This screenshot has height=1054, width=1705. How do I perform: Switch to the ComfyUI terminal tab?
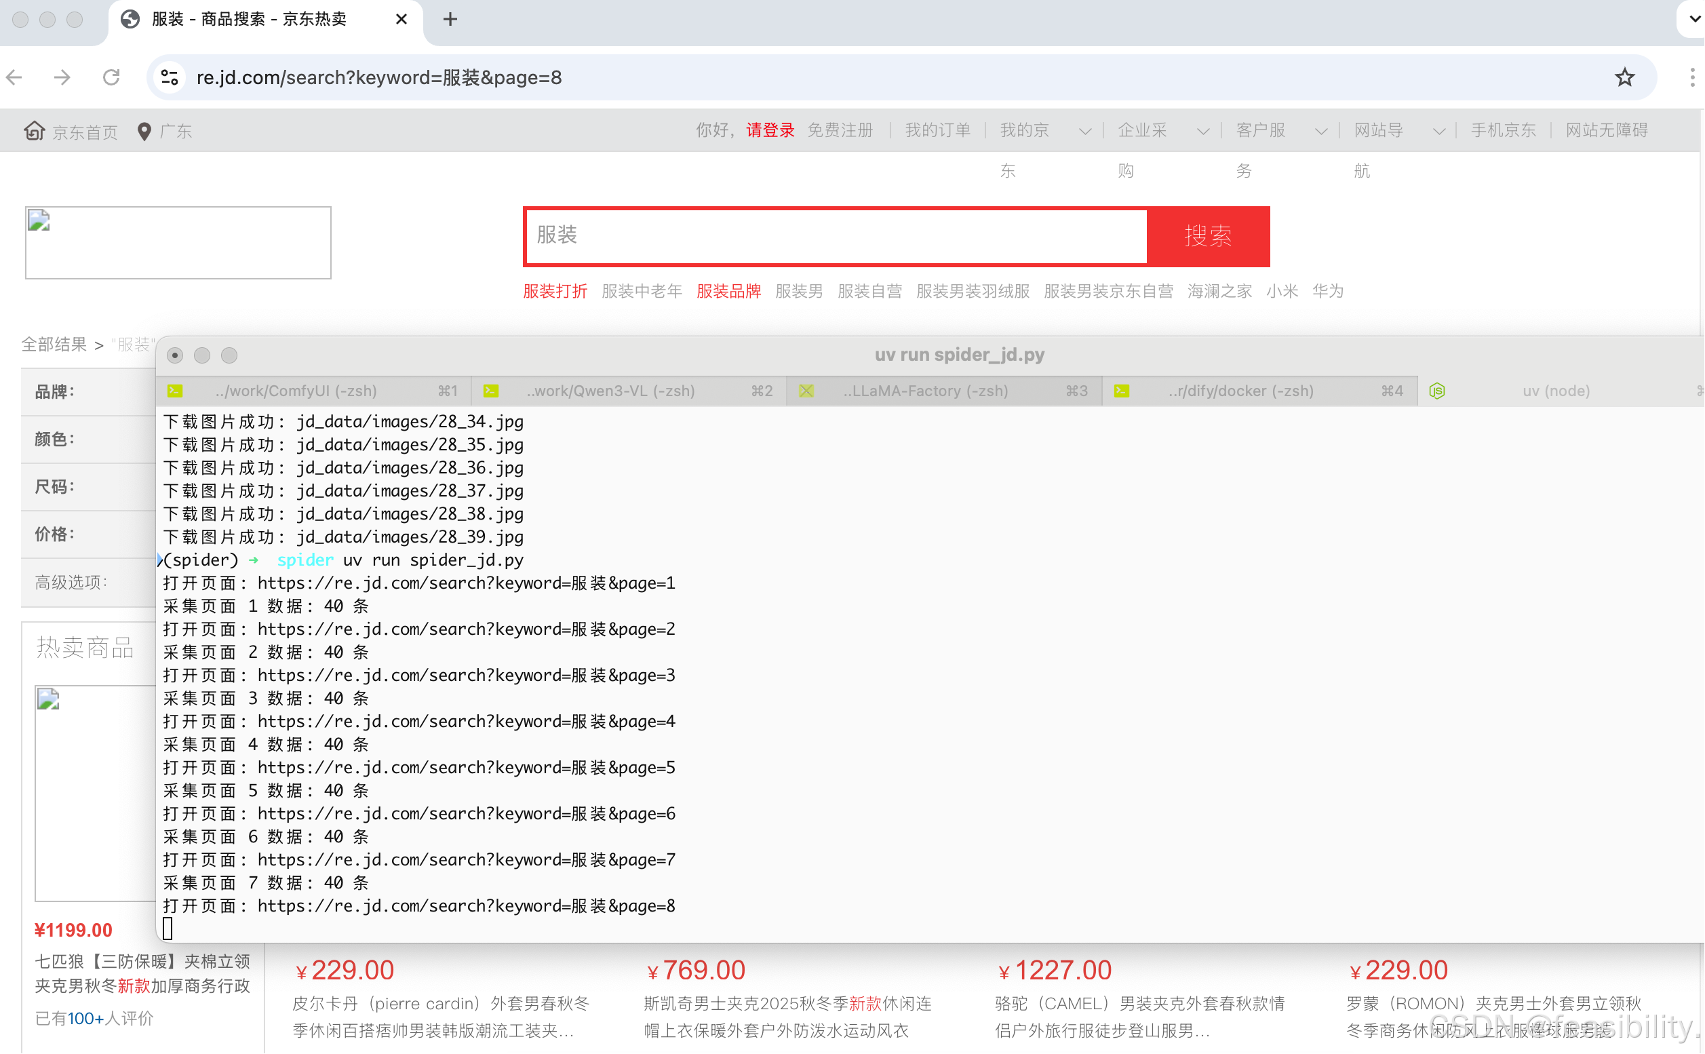pyautogui.click(x=296, y=391)
